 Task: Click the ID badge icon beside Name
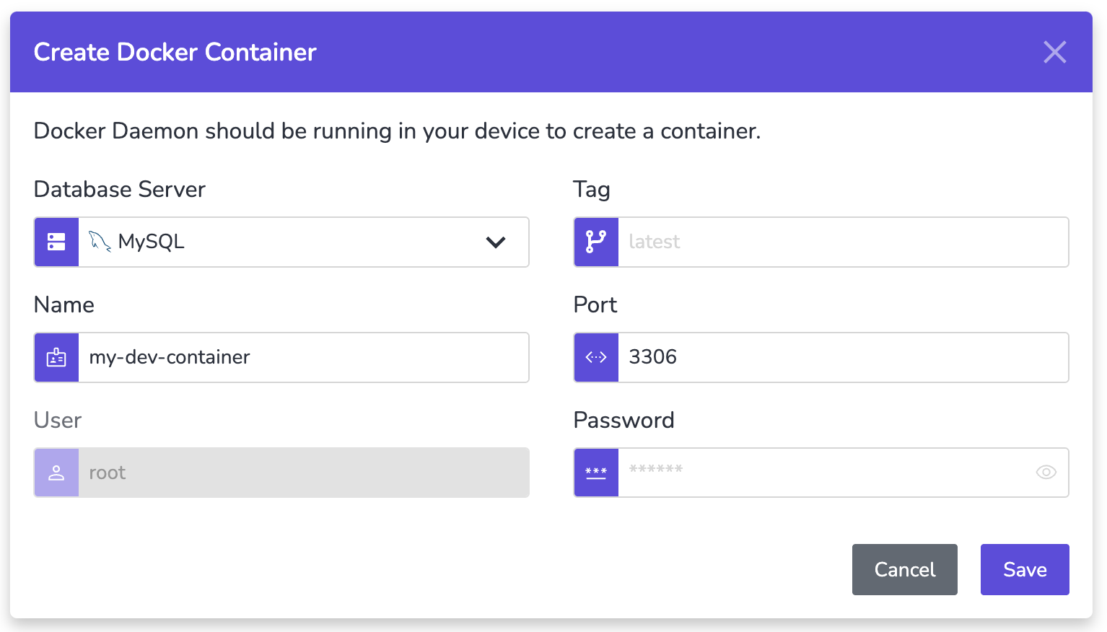point(56,357)
